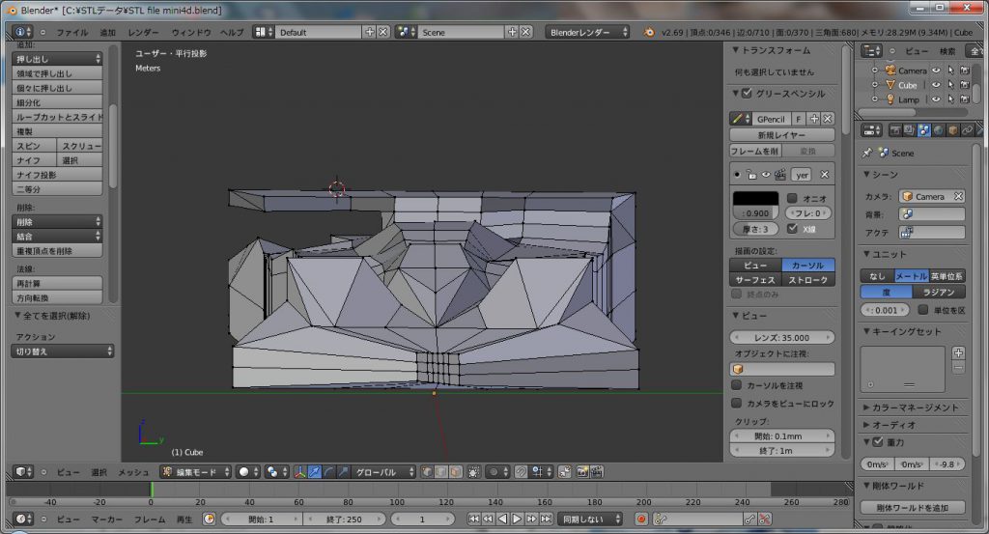Toggle the Grease Pencil checkbox
Viewport: 989px width, 534px height.
[747, 94]
